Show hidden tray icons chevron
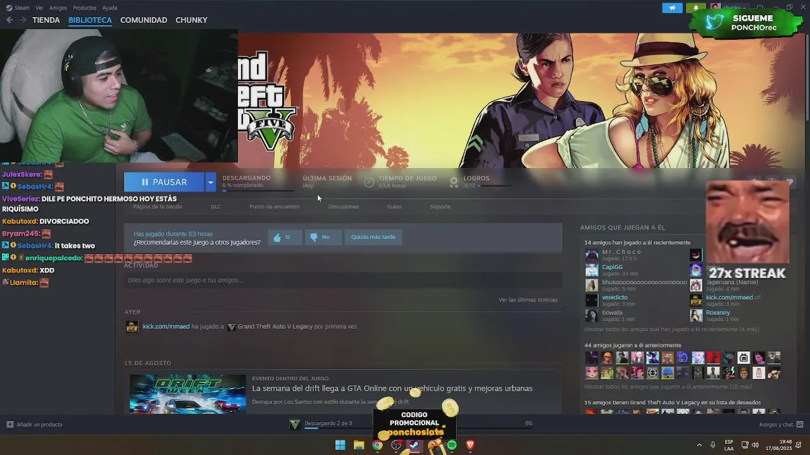 [699, 445]
